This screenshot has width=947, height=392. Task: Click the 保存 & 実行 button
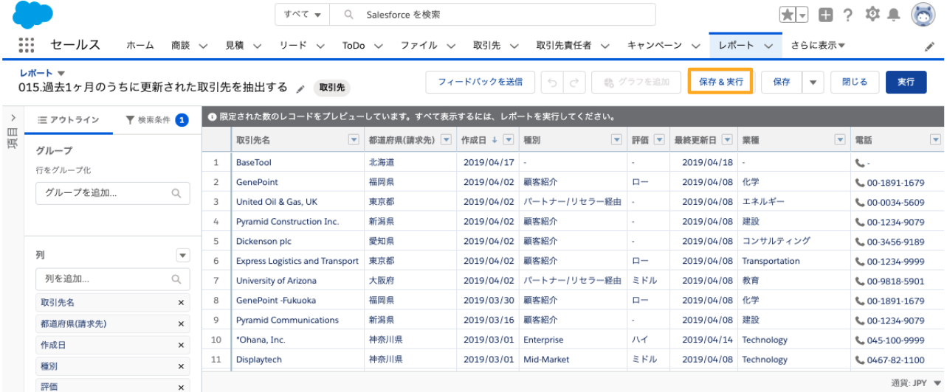[720, 82]
